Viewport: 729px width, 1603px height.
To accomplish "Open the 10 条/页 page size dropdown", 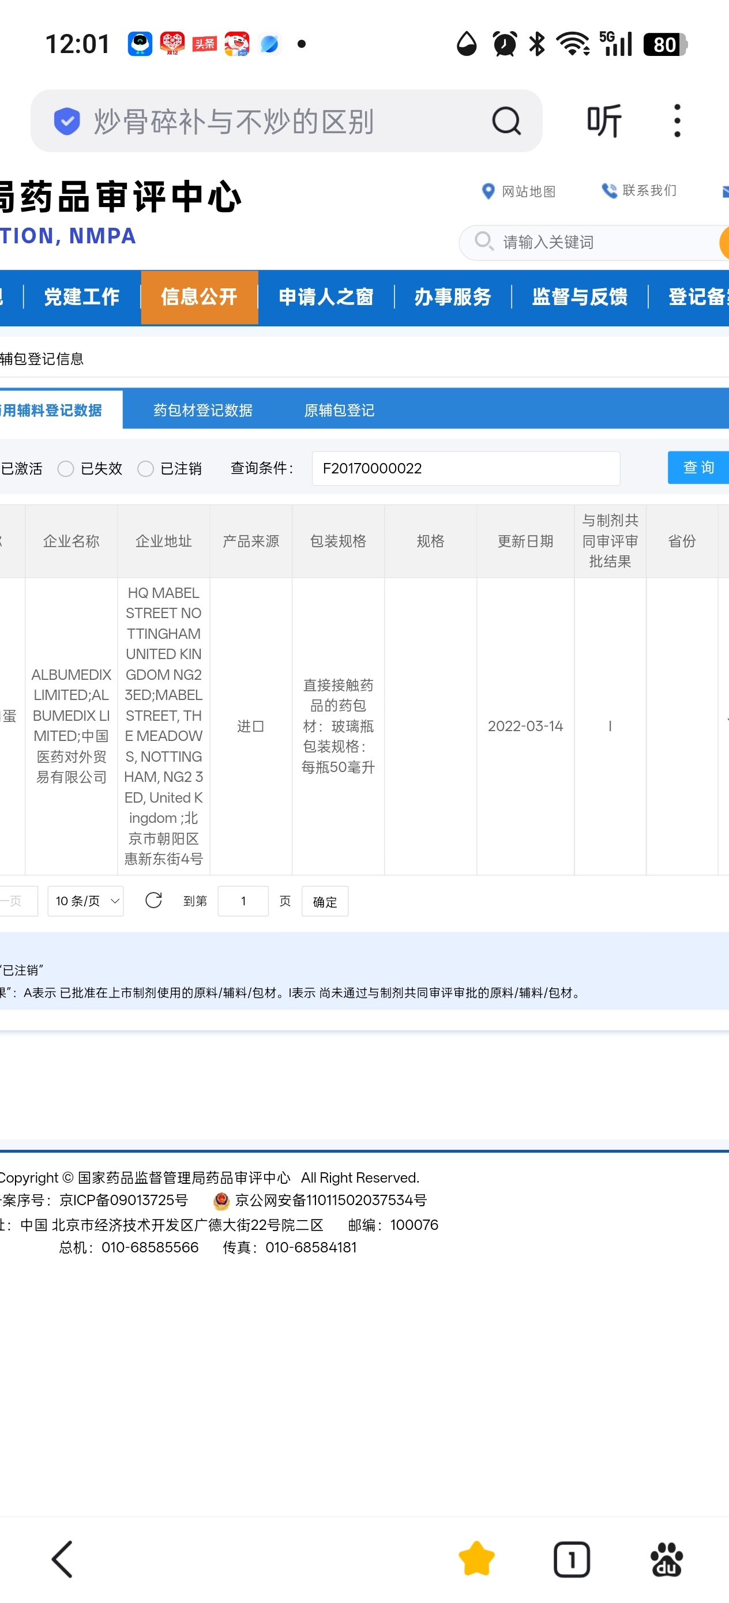I will [86, 901].
